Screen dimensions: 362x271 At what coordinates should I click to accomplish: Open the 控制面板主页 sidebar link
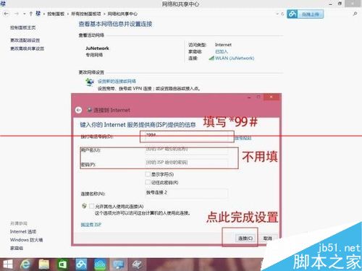tap(23, 27)
